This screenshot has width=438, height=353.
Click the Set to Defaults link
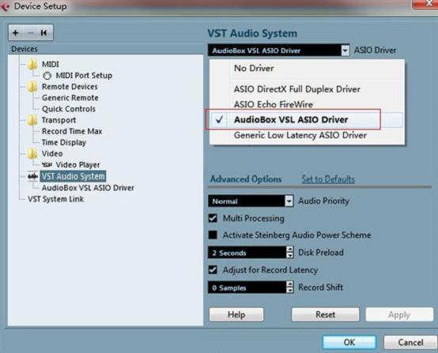point(328,179)
